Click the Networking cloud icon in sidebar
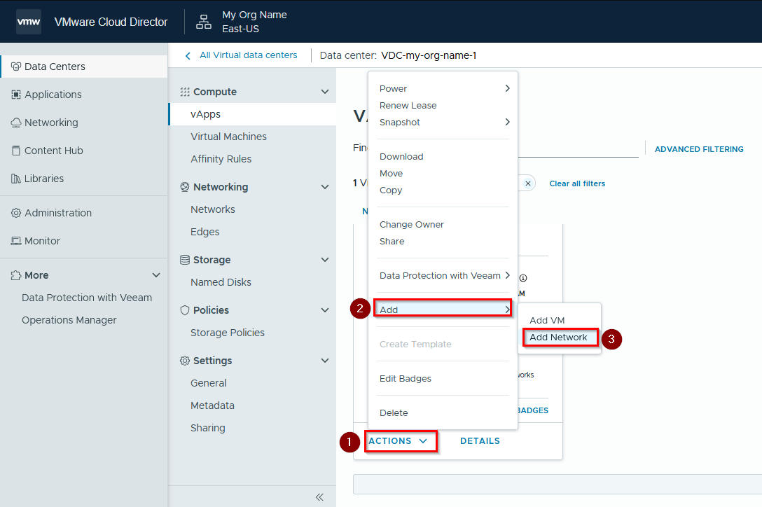This screenshot has height=507, width=762. click(x=16, y=123)
